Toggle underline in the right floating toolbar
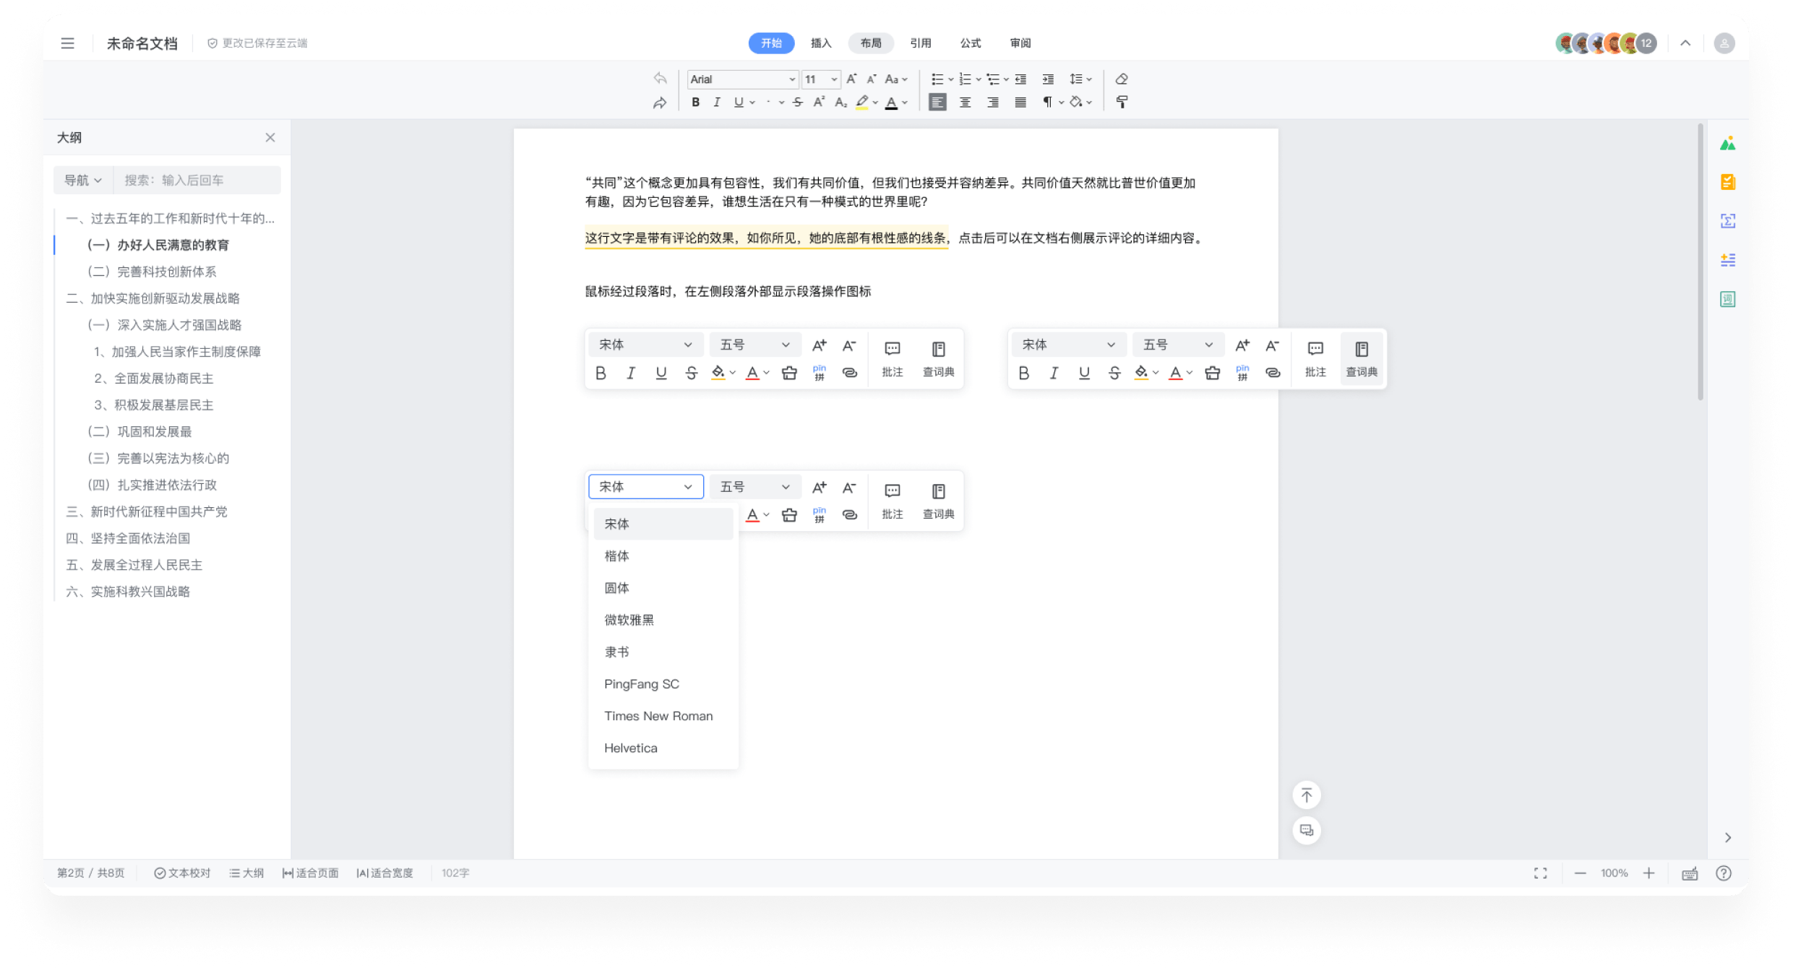The height and width of the screenshot is (968, 1793). point(1084,373)
